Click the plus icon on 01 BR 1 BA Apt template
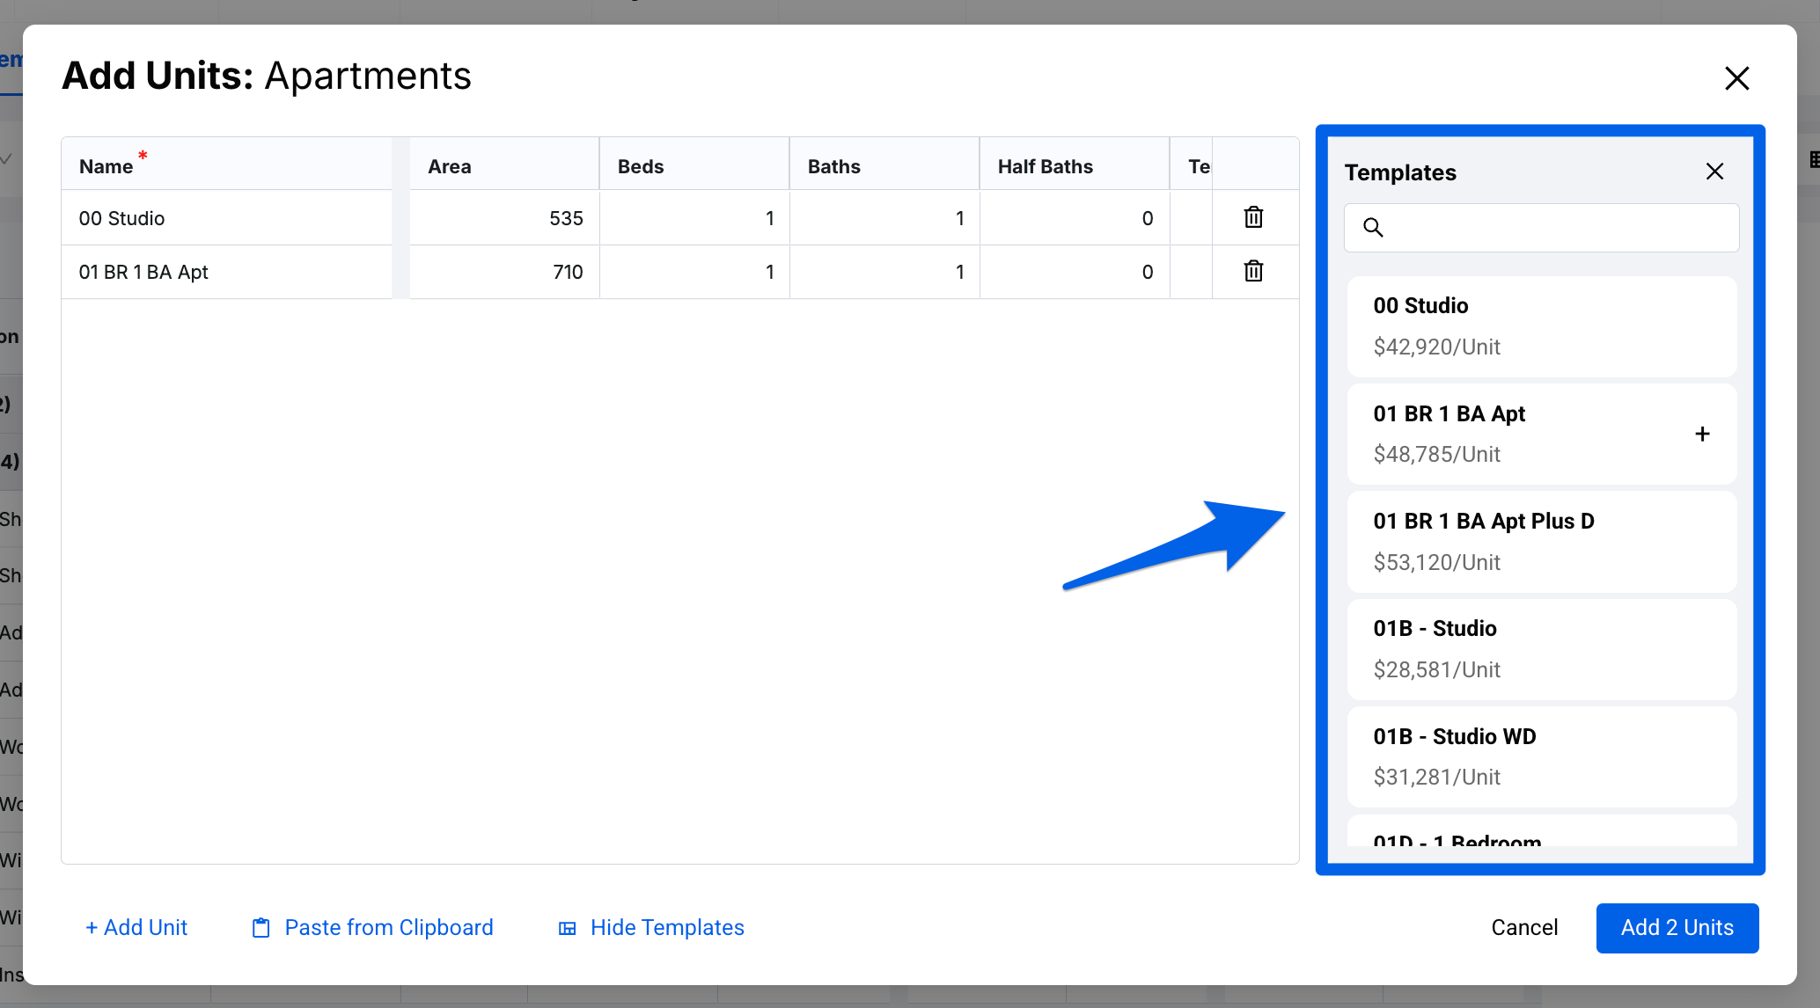Image resolution: width=1820 pixels, height=1008 pixels. click(1702, 434)
